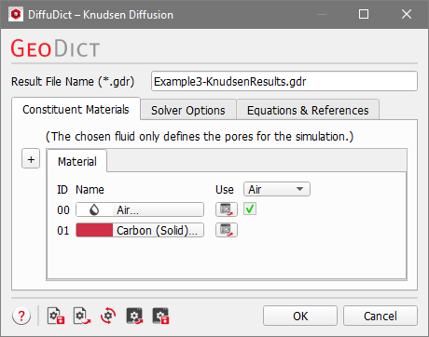This screenshot has height=337, width=429.
Task: Maximize the DiffuDict window
Action: coord(364,14)
